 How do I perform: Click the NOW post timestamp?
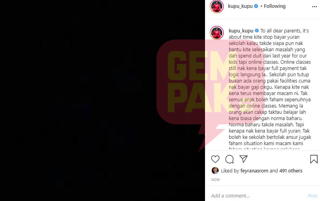(215, 180)
